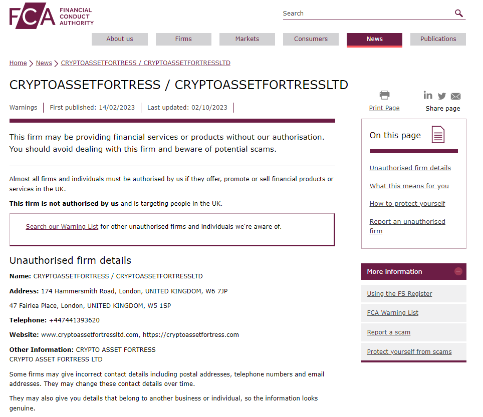Click the Print Page link
The width and height of the screenshot is (483, 417).
point(384,108)
